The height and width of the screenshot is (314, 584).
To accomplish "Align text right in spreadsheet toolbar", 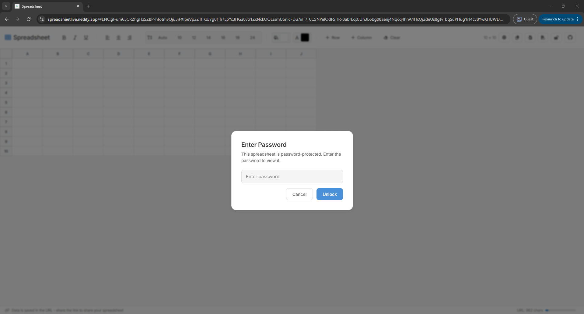I will click(x=129, y=37).
